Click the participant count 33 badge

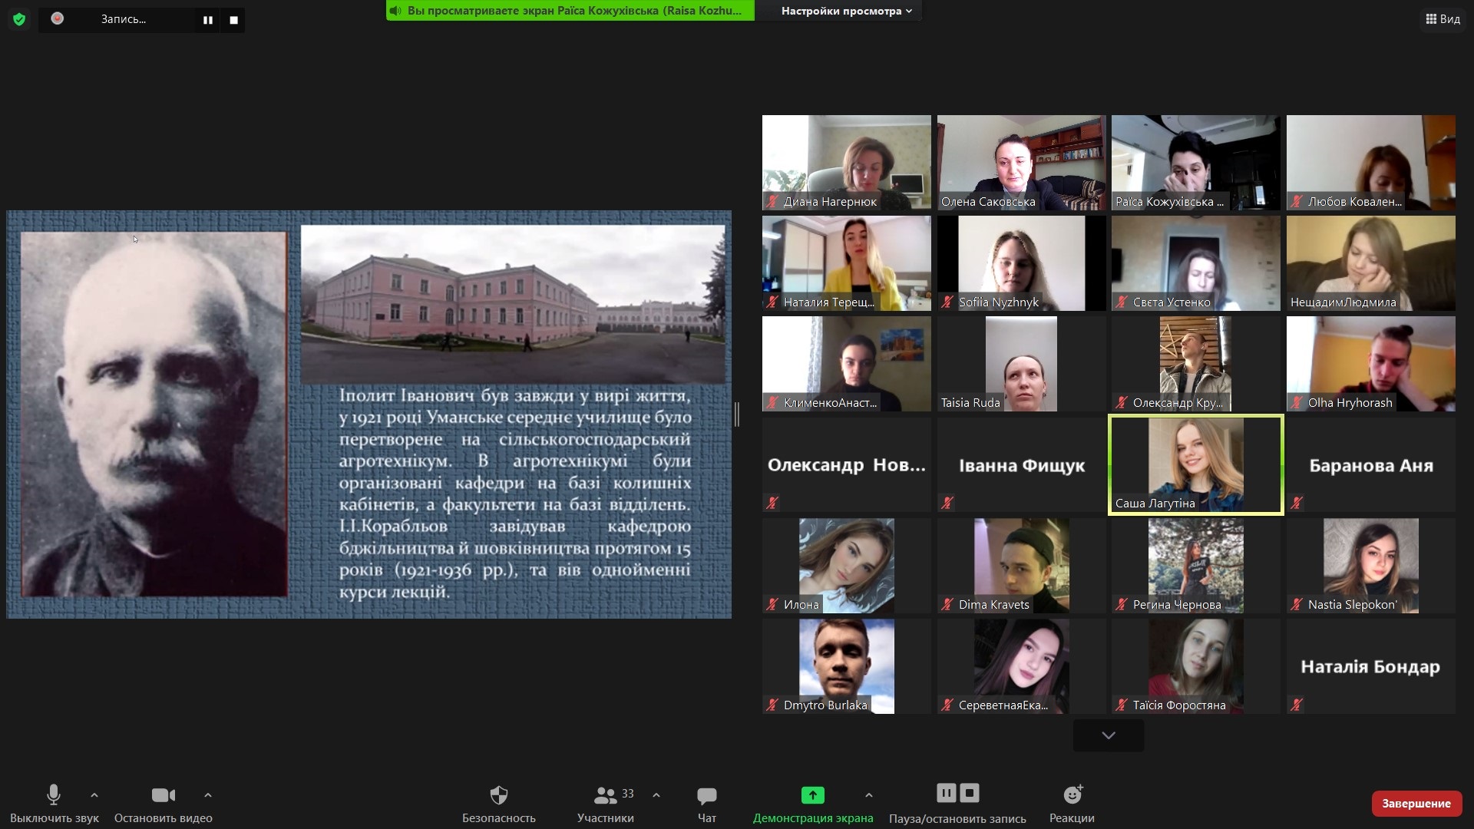pyautogui.click(x=628, y=793)
